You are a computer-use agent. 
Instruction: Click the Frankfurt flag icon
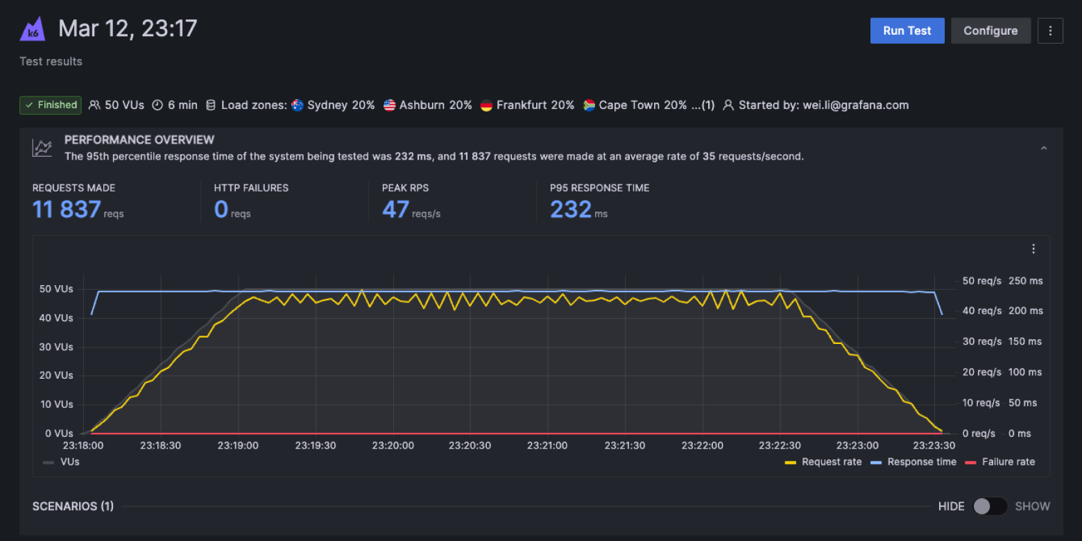click(487, 105)
